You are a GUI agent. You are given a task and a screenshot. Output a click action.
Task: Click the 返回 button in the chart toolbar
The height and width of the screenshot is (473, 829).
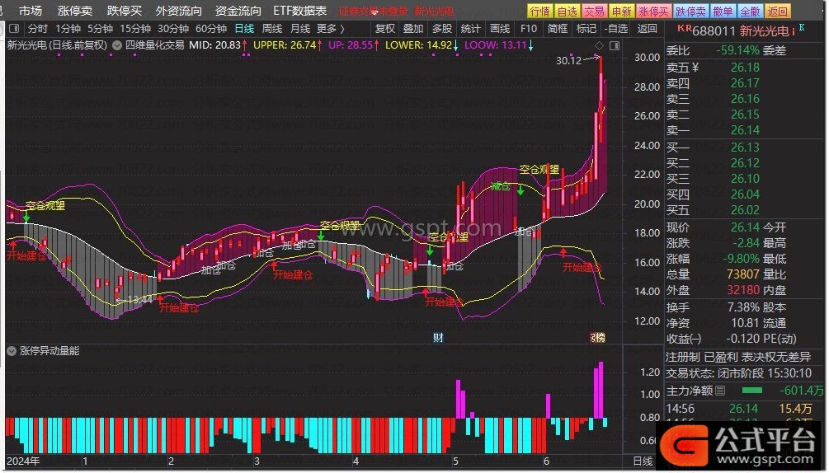pyautogui.click(x=648, y=29)
